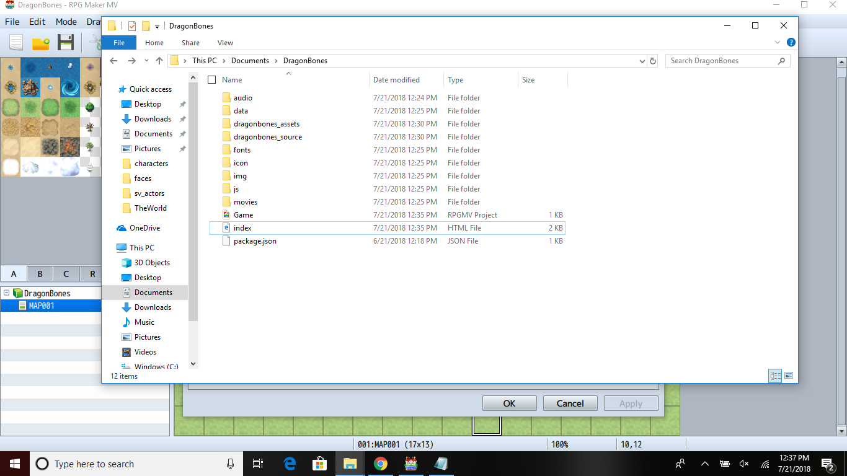Select tileset tab B

coord(40,274)
